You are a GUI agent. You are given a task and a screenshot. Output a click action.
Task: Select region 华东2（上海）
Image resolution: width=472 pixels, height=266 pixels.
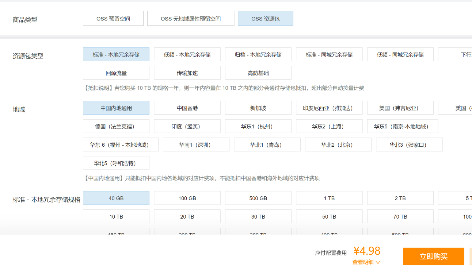point(329,126)
